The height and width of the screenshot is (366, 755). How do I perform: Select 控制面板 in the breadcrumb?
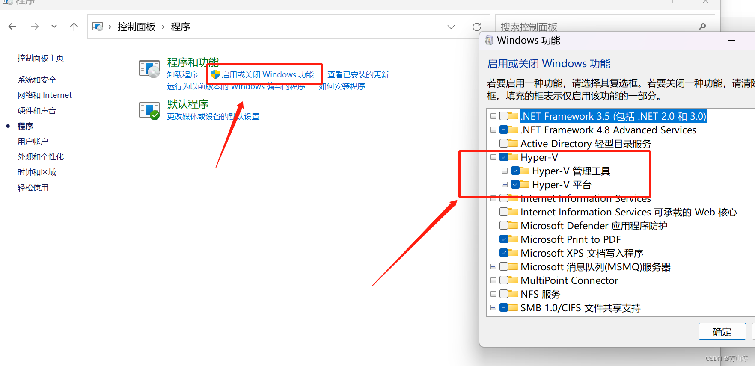137,27
